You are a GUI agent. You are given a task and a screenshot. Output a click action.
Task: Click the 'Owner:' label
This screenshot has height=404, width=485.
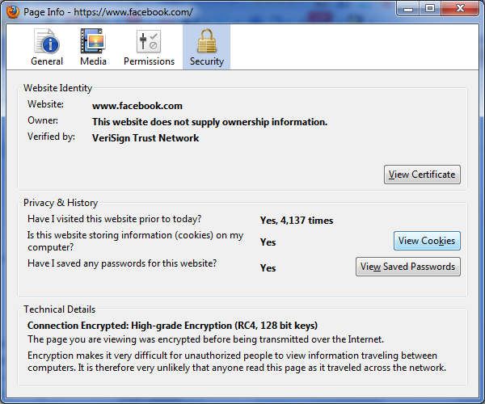click(43, 120)
